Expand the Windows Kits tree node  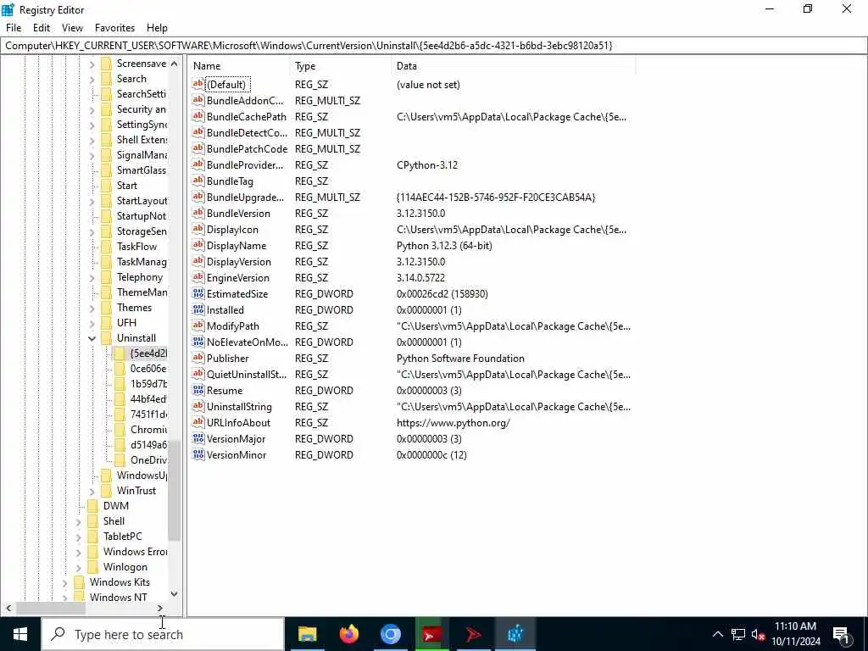coord(64,582)
